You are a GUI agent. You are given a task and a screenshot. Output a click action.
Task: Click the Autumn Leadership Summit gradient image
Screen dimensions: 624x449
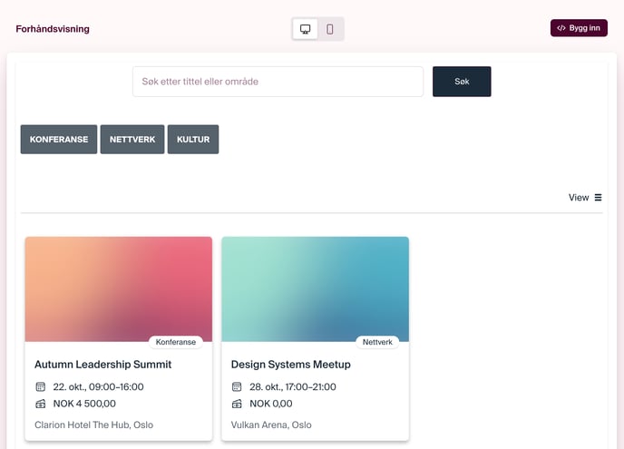pos(119,289)
